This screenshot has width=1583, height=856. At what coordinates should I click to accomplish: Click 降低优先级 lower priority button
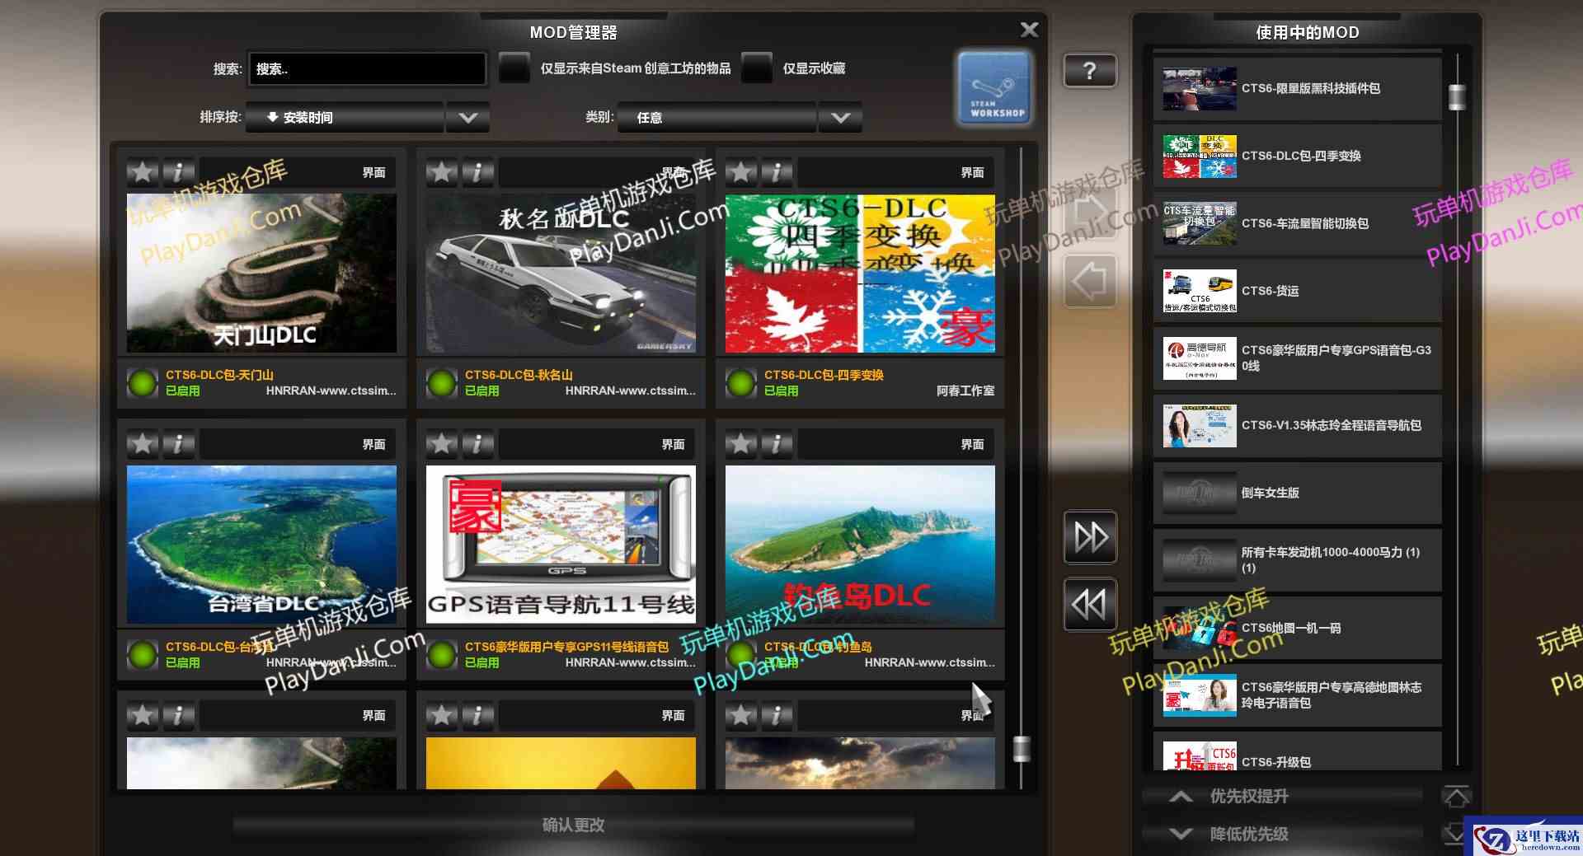1248,834
